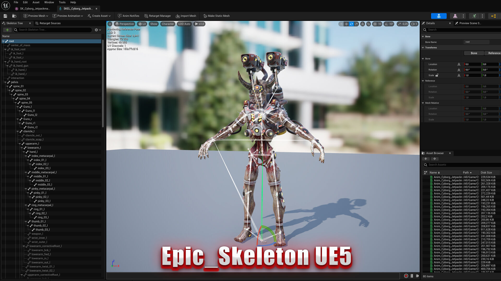Collapse the Mesh Relative section
This screenshot has height=281, width=501.
pos(423,103)
